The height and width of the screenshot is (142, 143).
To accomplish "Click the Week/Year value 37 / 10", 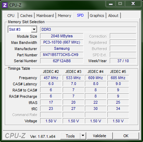I will point(123,61).
